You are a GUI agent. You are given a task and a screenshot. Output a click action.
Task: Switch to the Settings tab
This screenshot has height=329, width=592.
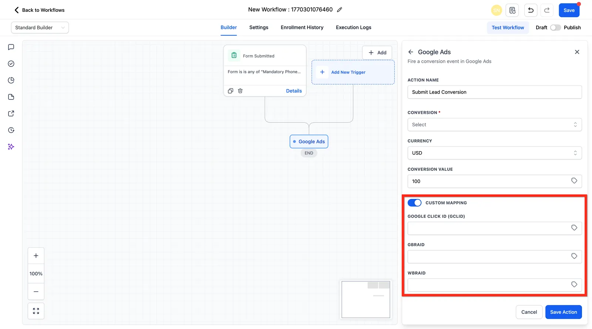(x=259, y=27)
